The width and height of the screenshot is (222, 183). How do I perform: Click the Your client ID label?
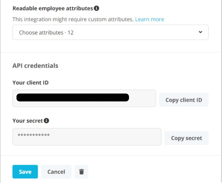(x=30, y=83)
